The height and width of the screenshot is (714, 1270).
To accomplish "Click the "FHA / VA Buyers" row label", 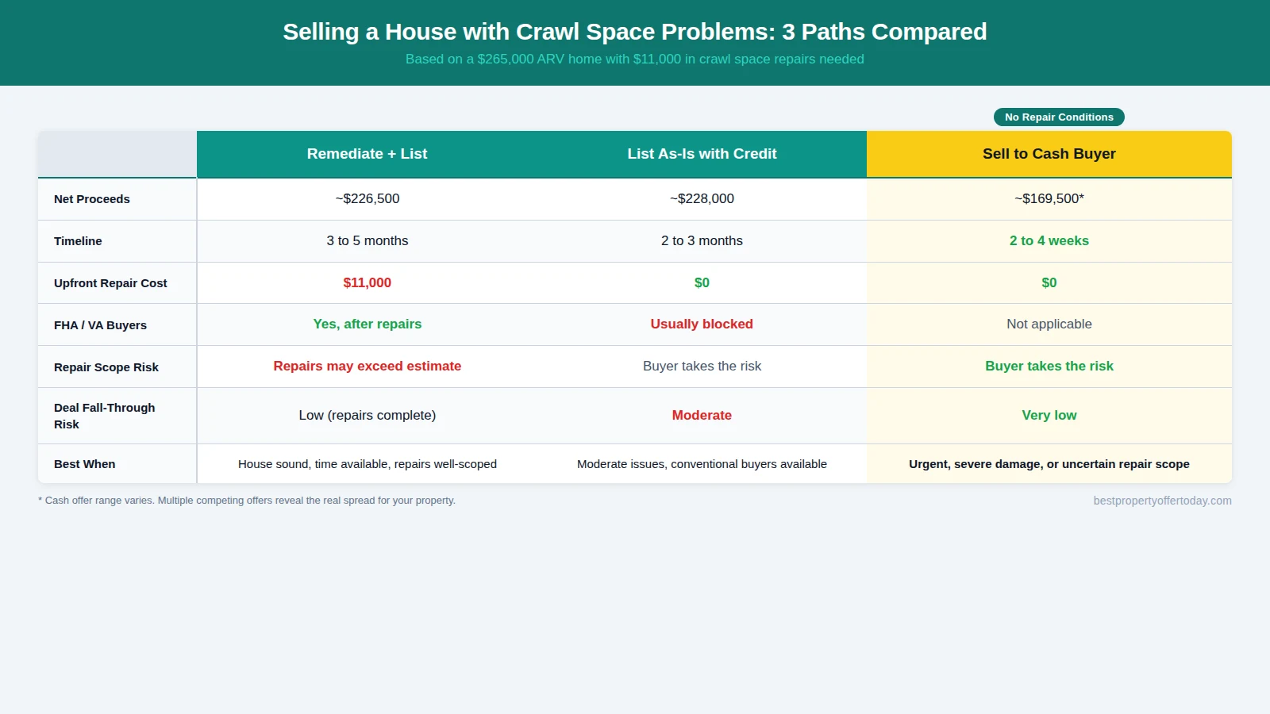I will (x=100, y=325).
